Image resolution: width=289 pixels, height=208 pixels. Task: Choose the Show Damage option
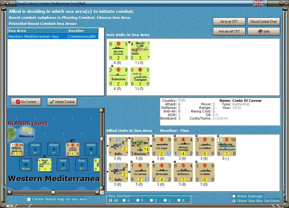coord(234,196)
